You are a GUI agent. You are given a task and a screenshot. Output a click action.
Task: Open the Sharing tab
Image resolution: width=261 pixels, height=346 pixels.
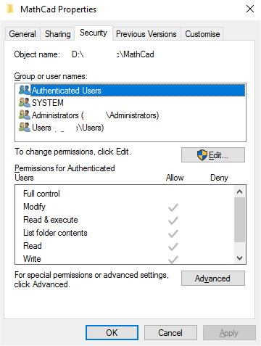(57, 34)
